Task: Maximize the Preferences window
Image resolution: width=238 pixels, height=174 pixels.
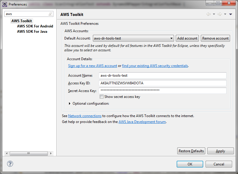Action: pyautogui.click(x=218, y=3)
